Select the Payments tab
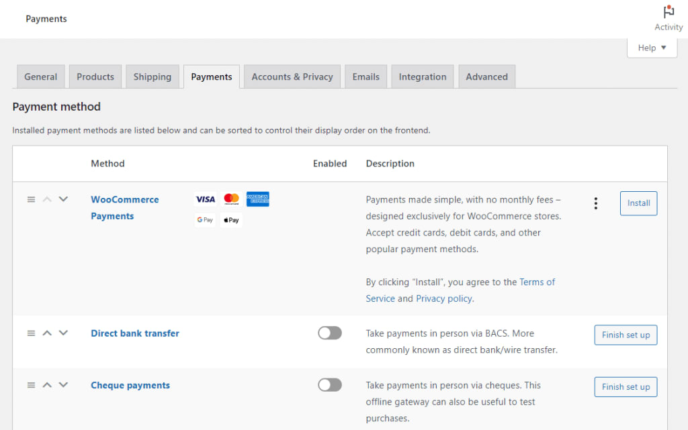The height and width of the screenshot is (430, 688). coord(212,76)
